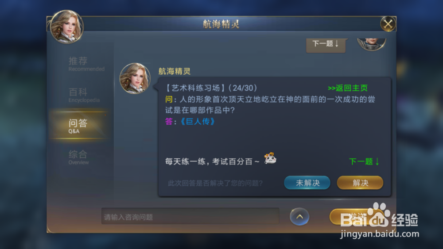This screenshot has width=443, height=249.
Task: Tap the green 下一题 ↓ link in the answer box
Action: (364, 161)
